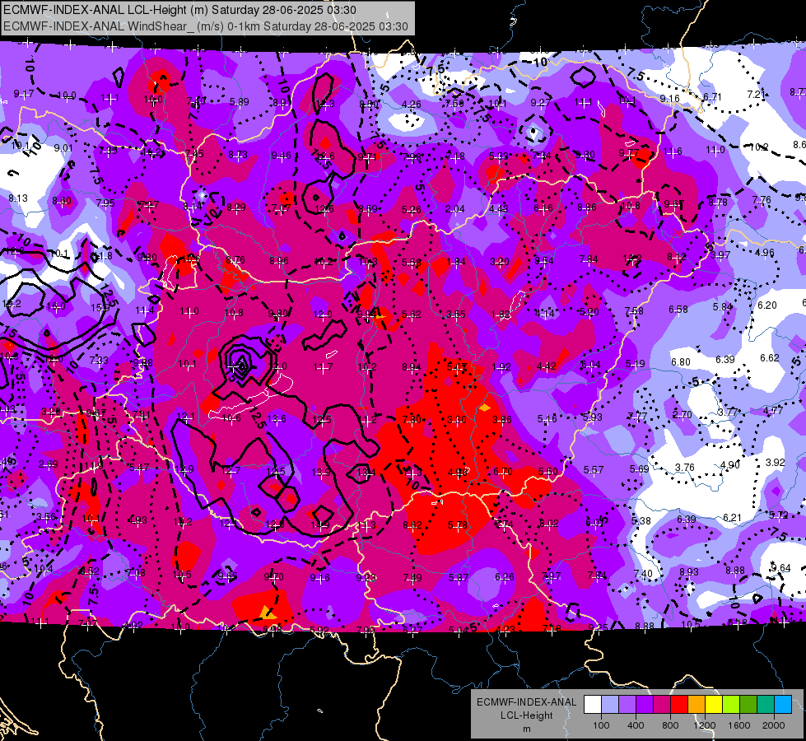Click the violet swatch right of the 400 tick
806x741 pixels.
tap(644, 704)
